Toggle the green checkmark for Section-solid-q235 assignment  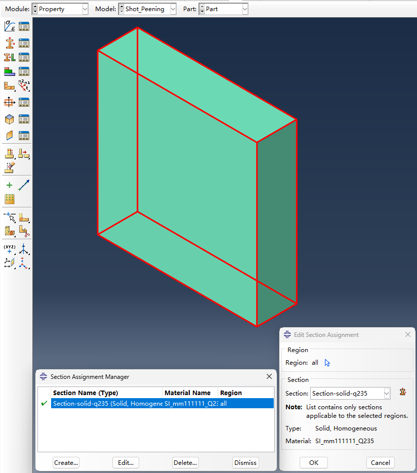pyautogui.click(x=45, y=403)
